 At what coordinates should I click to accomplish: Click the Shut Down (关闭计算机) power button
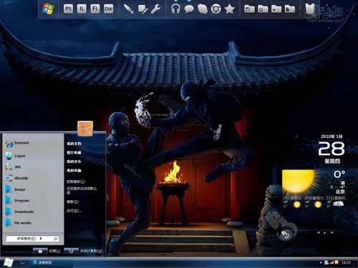[72, 251]
